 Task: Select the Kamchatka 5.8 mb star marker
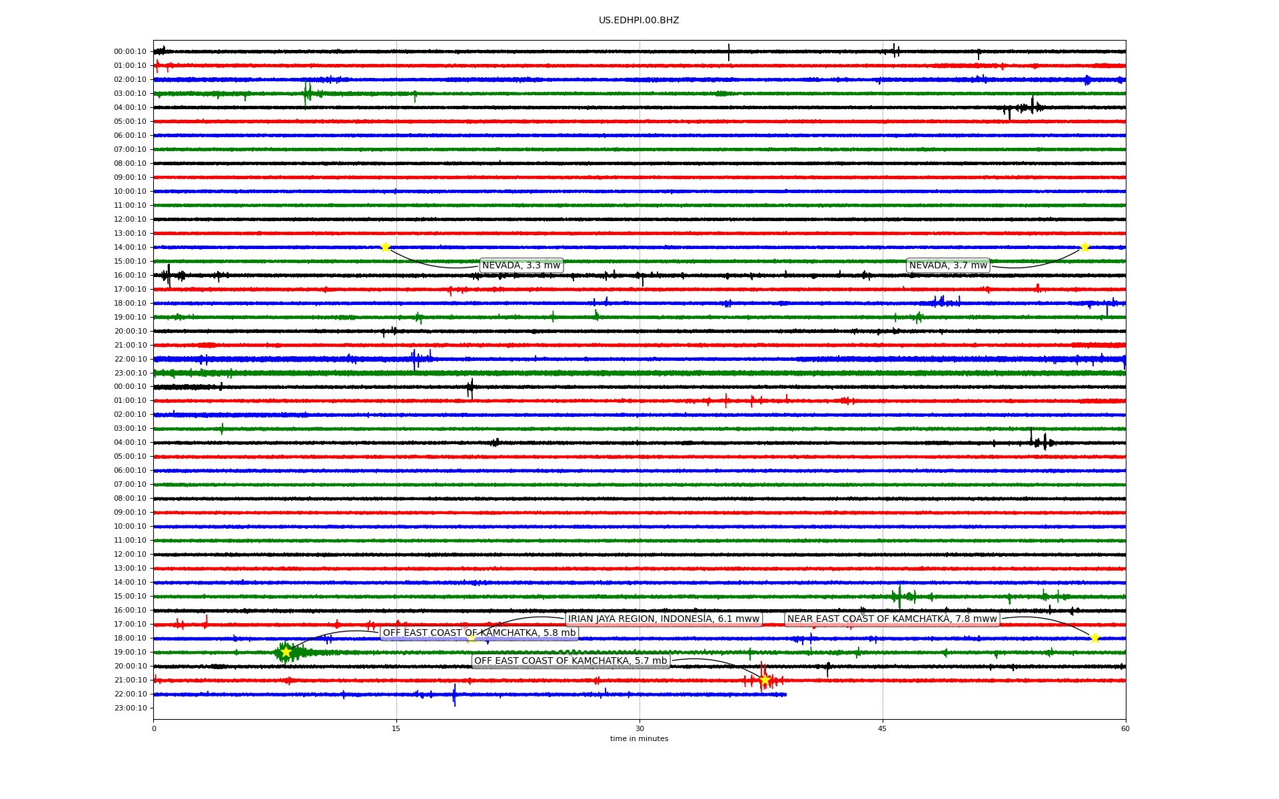click(286, 652)
